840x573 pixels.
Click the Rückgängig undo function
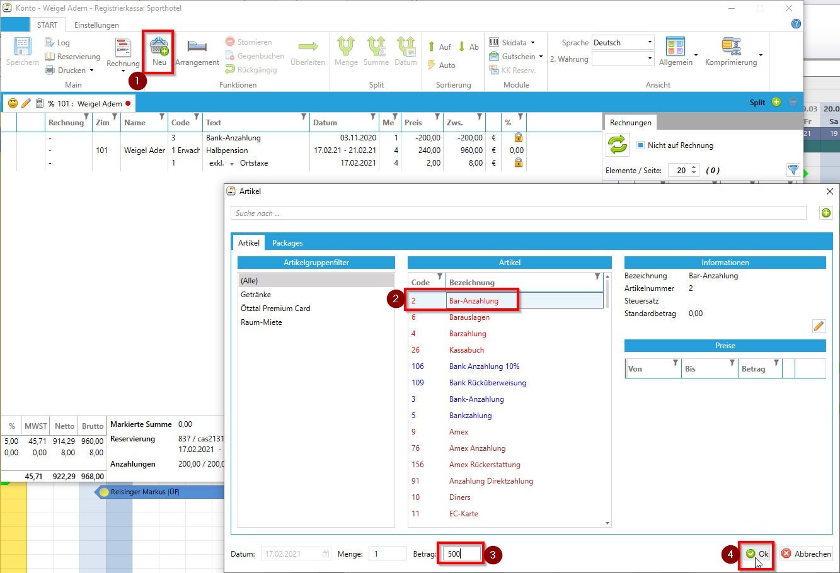click(x=251, y=70)
